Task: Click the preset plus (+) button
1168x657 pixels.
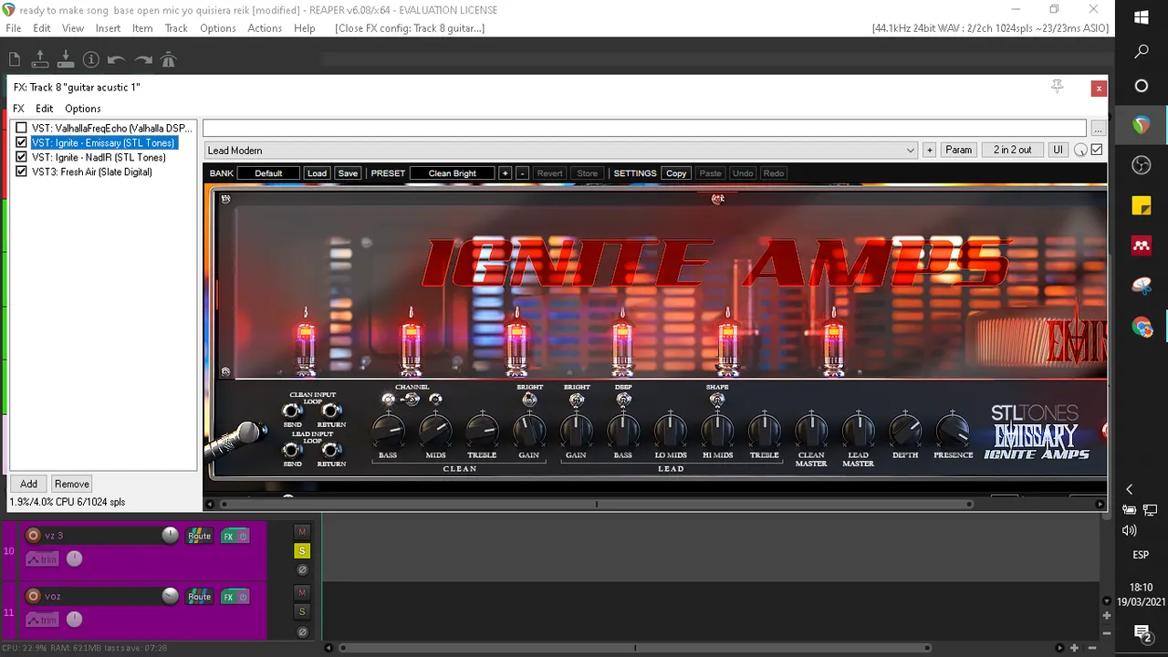Action: tap(505, 173)
